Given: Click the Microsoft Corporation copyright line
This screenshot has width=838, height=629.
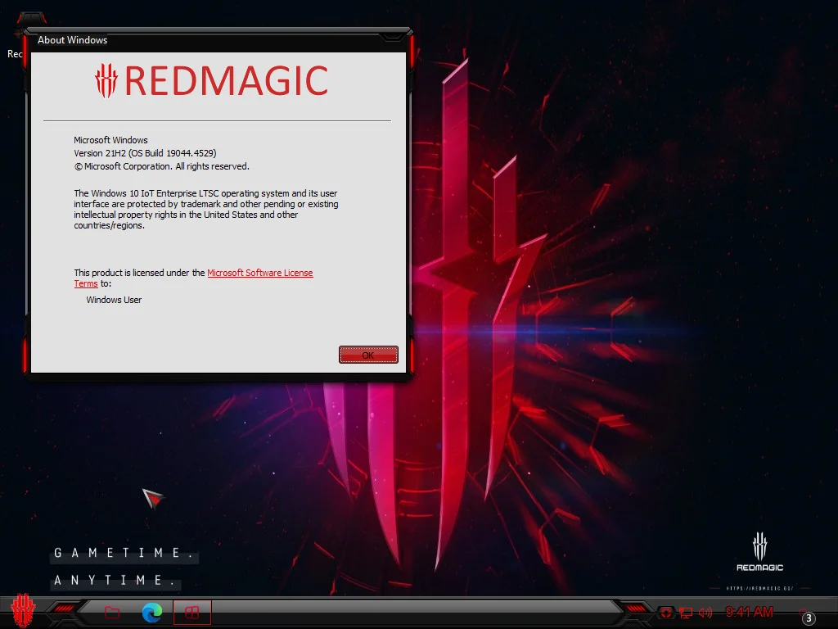Looking at the screenshot, I should pos(161,166).
